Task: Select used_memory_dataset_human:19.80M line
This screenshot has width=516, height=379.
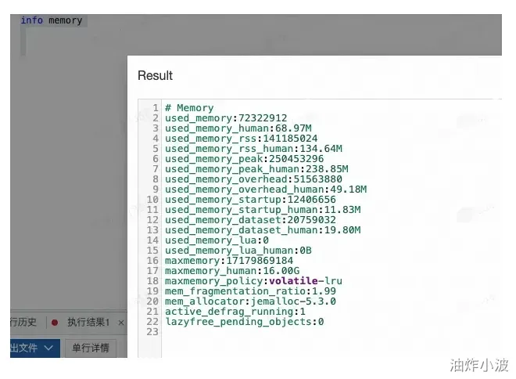Action: pyautogui.click(x=263, y=230)
